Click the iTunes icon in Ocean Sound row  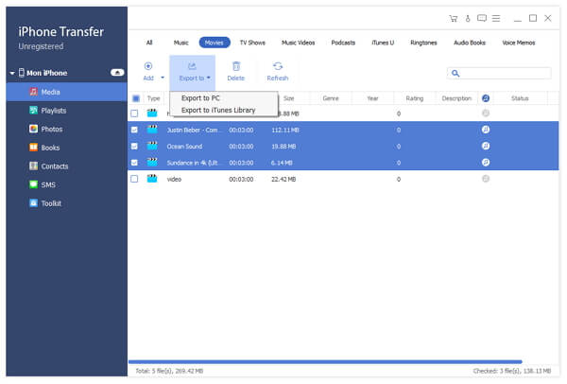[486, 146]
